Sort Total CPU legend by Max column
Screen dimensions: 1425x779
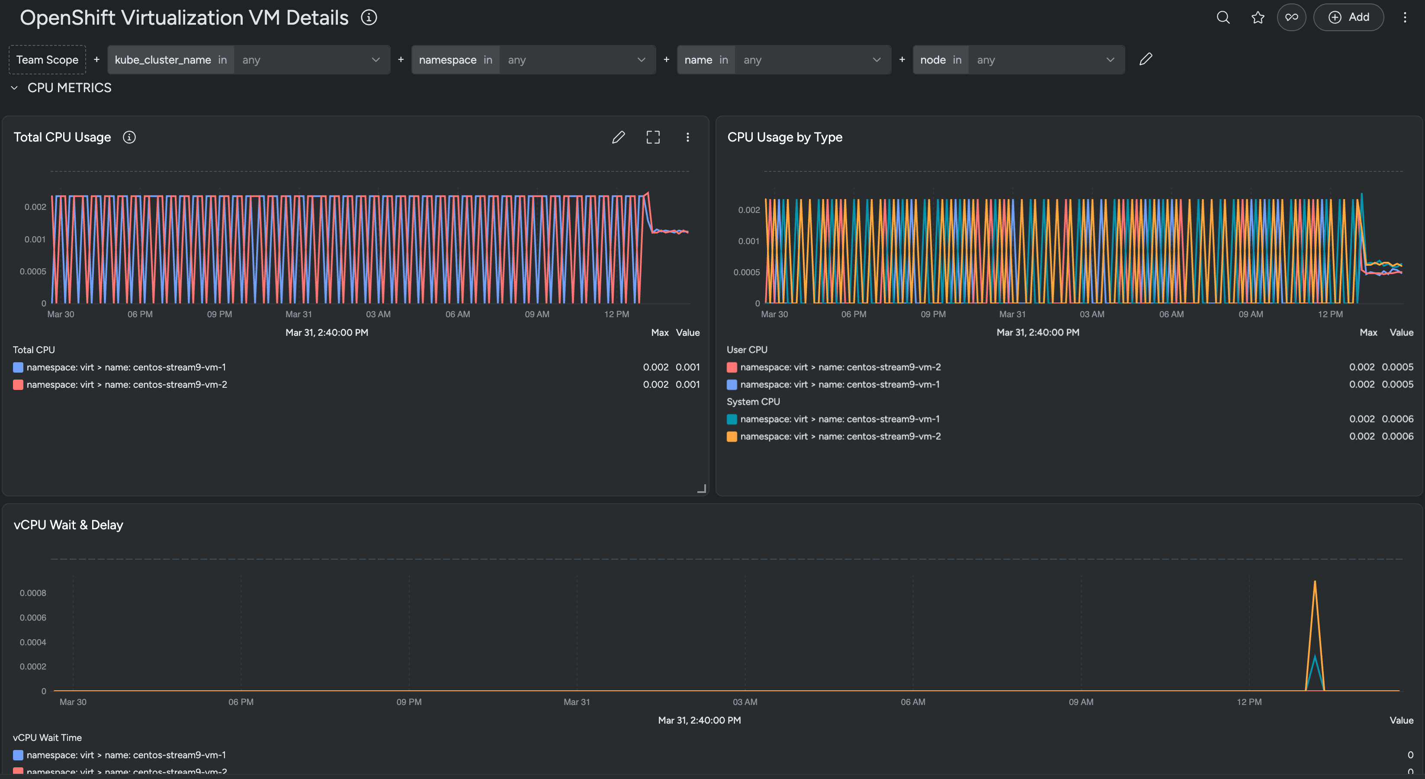tap(659, 332)
